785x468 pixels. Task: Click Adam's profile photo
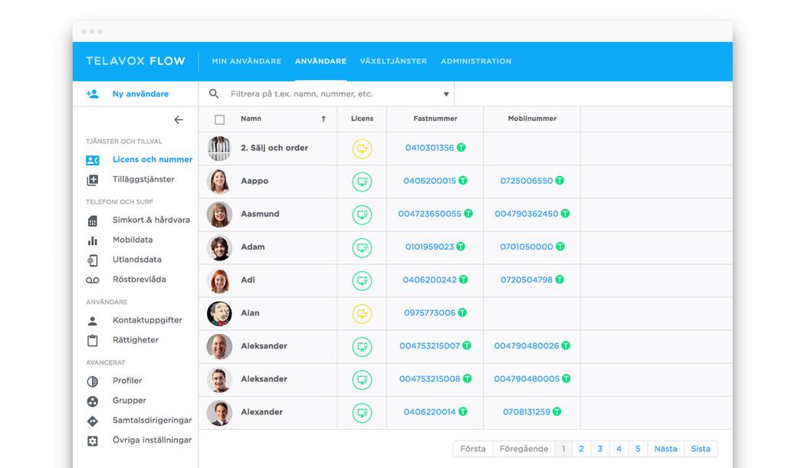[x=219, y=247]
